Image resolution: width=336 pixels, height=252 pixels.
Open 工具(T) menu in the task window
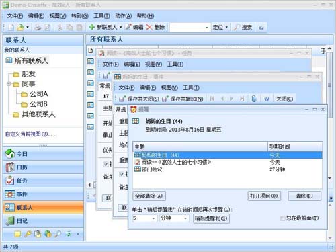point(175,65)
